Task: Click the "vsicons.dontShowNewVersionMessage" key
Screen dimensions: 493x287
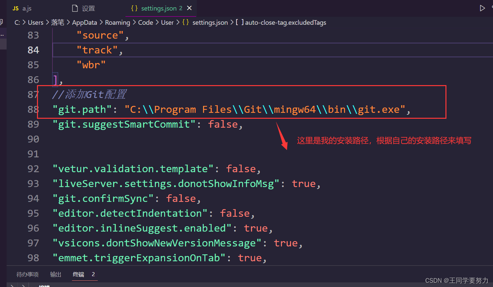Action: (x=157, y=243)
